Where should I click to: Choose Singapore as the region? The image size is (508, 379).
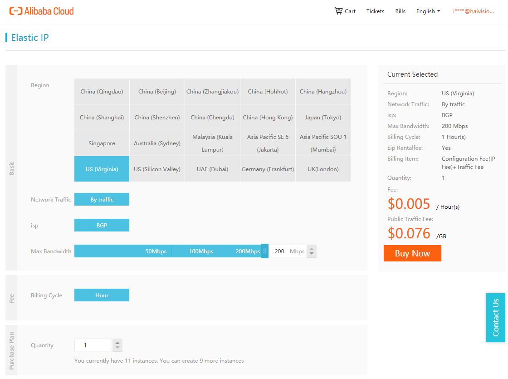102,143
